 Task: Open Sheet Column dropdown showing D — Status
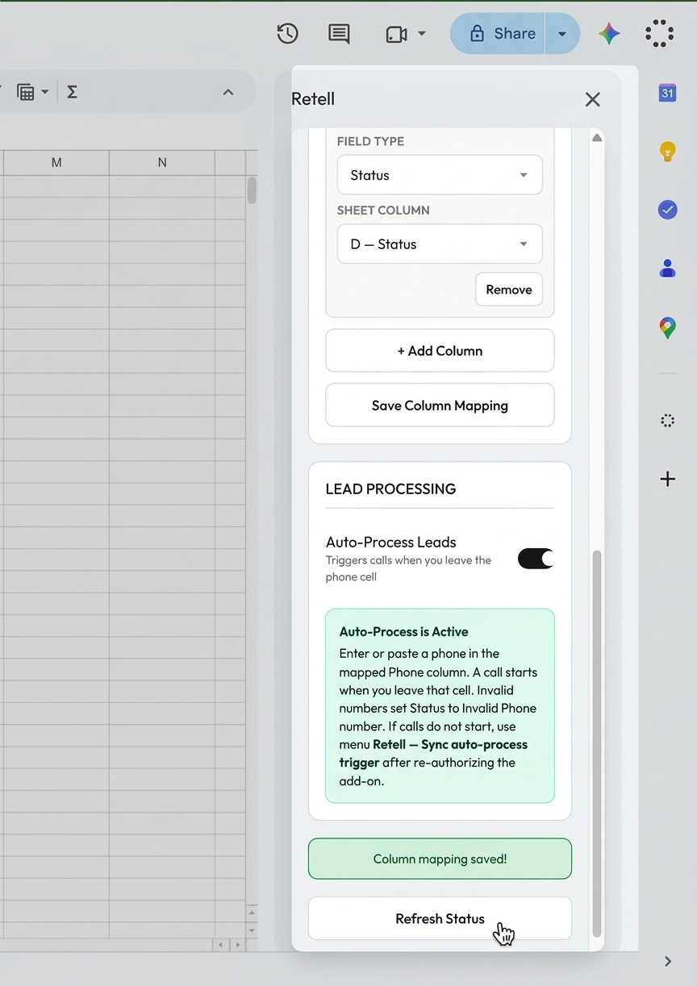coord(440,244)
